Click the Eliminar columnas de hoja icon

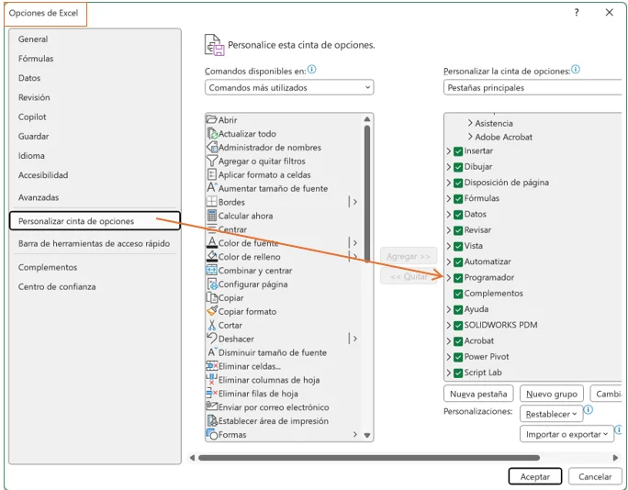[x=211, y=380]
